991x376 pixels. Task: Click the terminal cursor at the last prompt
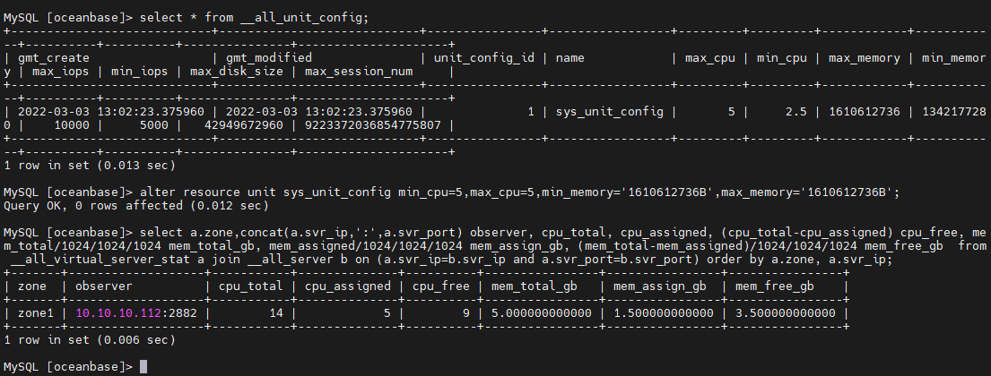pos(143,366)
